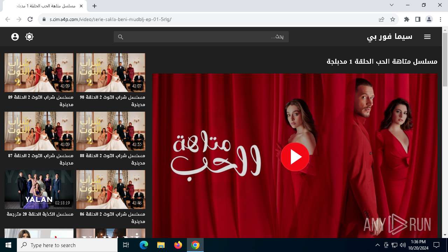Viewport: 448px width, 252px height.
Task: Click the scrollbar up arrow
Action: 445,30
